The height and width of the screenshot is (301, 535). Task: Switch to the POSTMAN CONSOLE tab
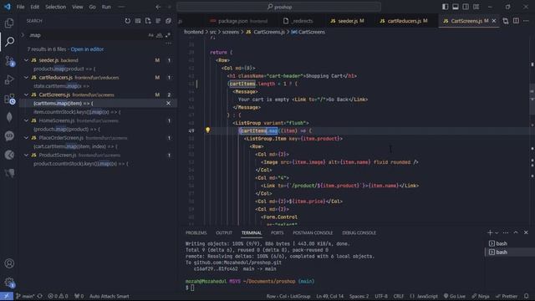pos(313,232)
